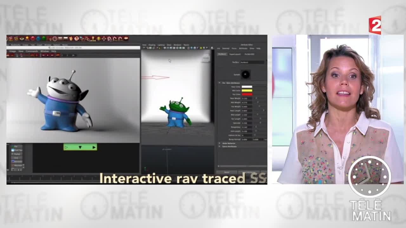Open the red Far Color swatch
This screenshot has width=406, height=228.
(247, 94)
